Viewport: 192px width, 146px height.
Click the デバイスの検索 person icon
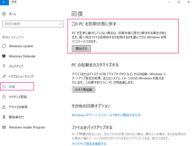click(x=4, y=107)
